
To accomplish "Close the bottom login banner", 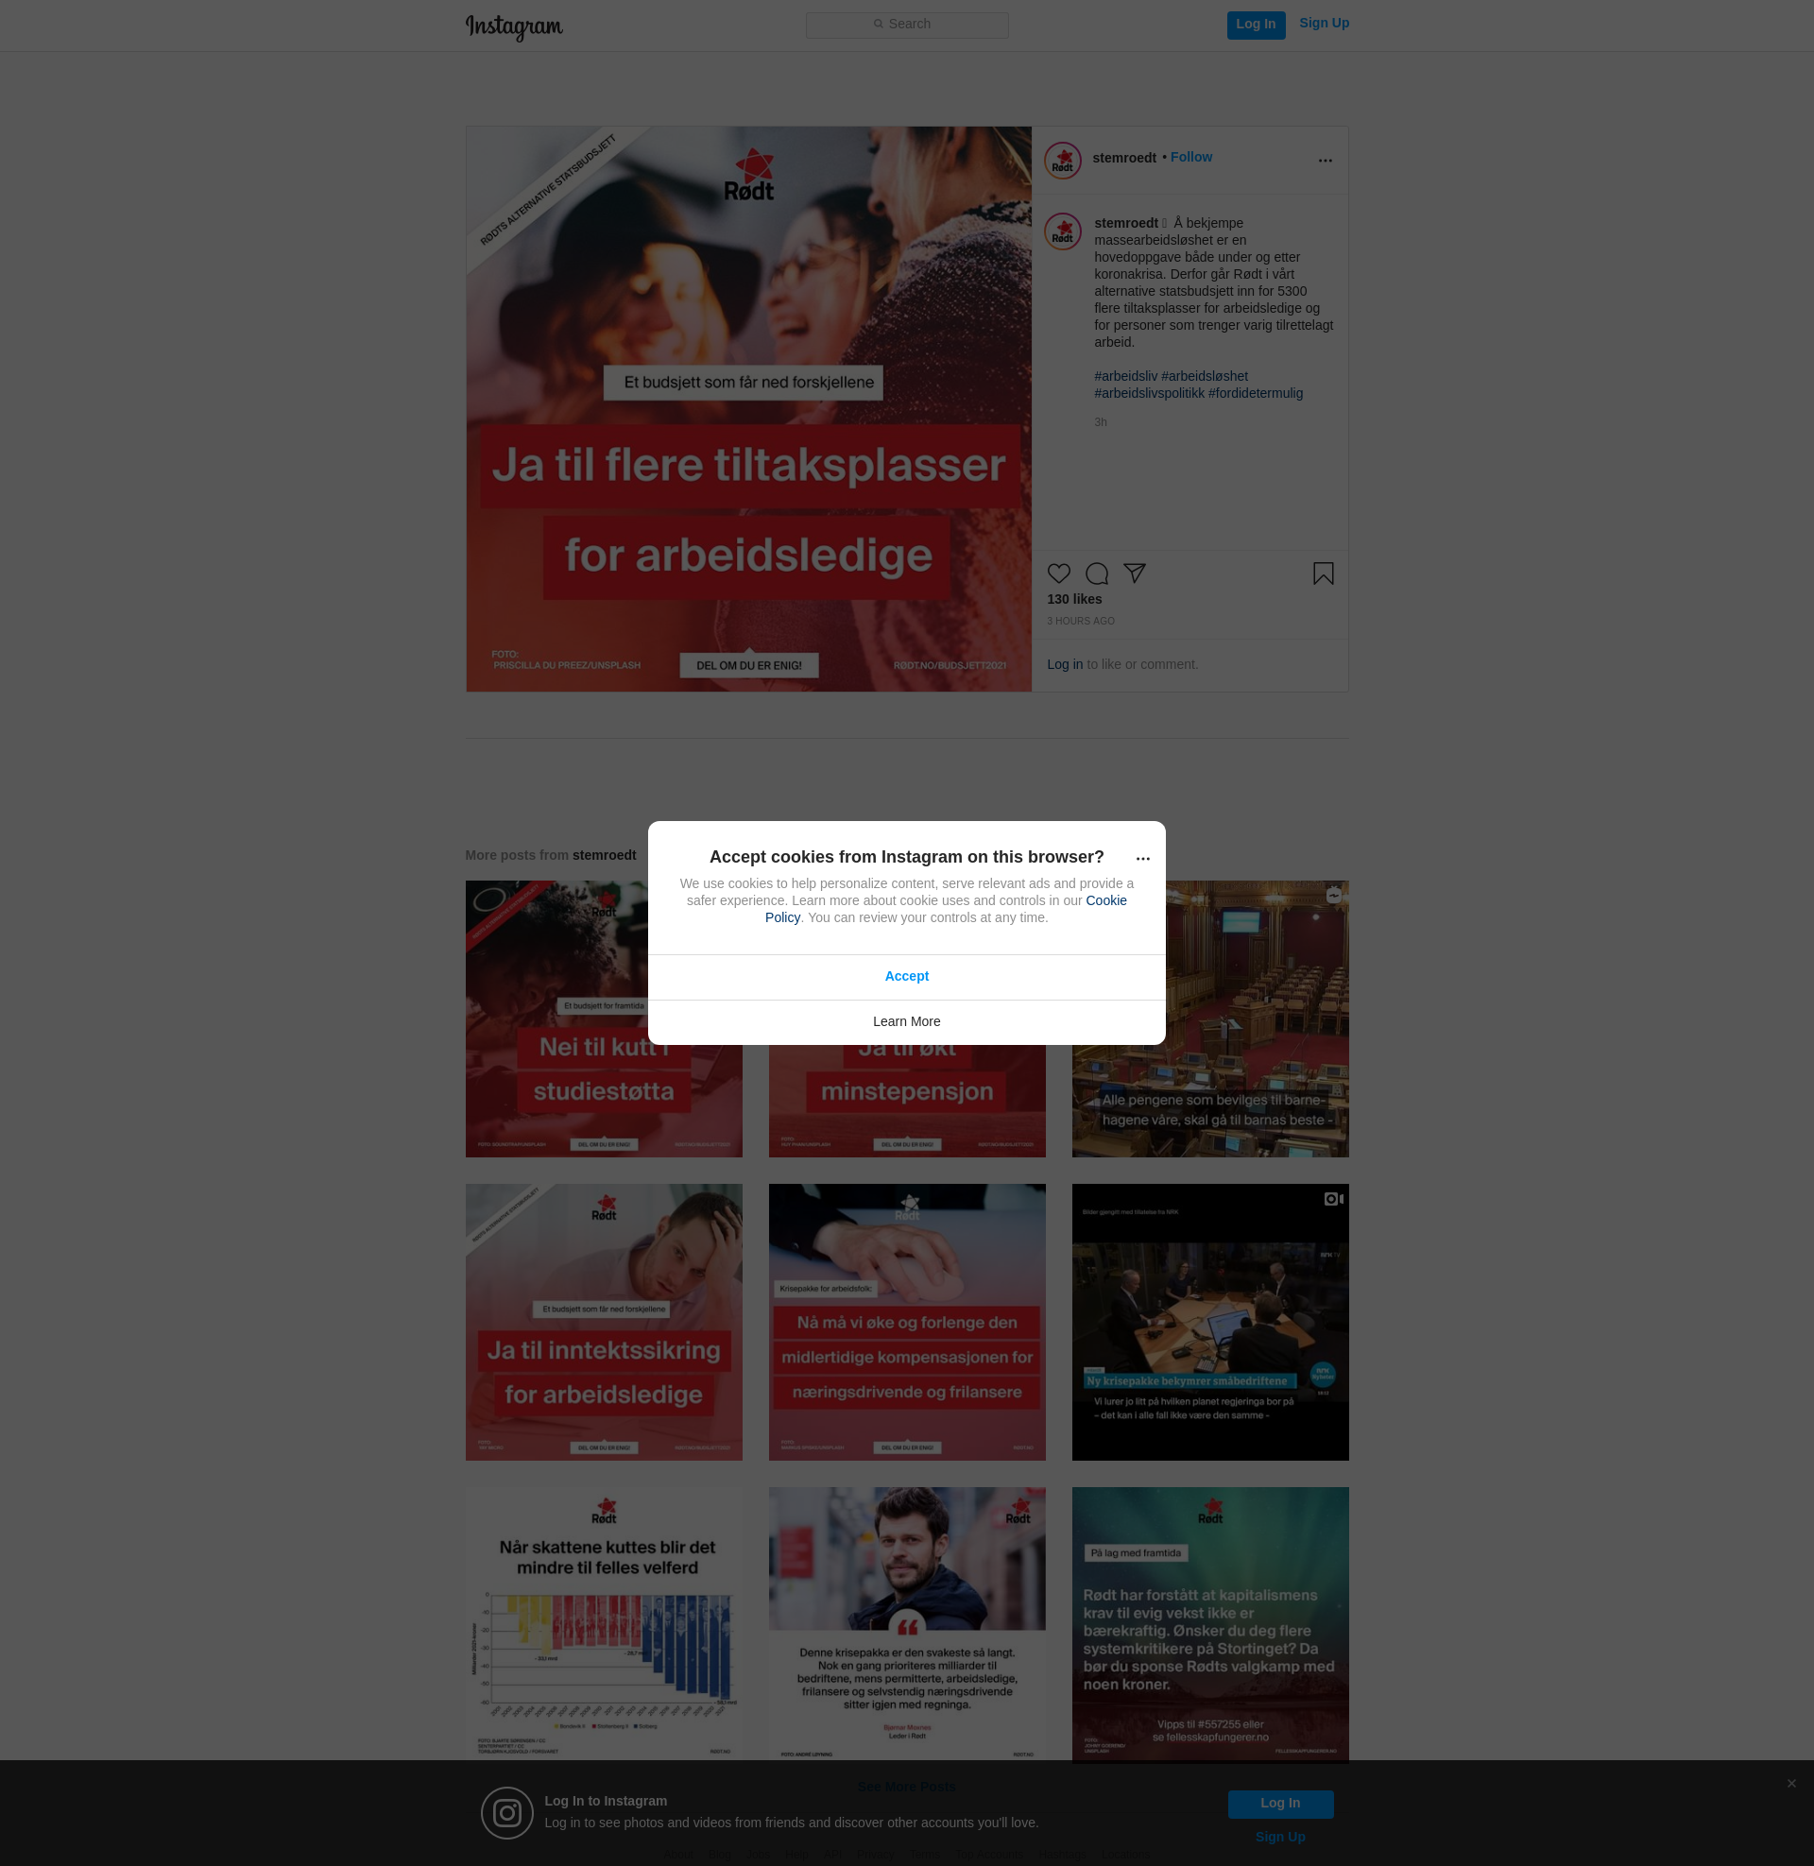I will [1791, 1783].
